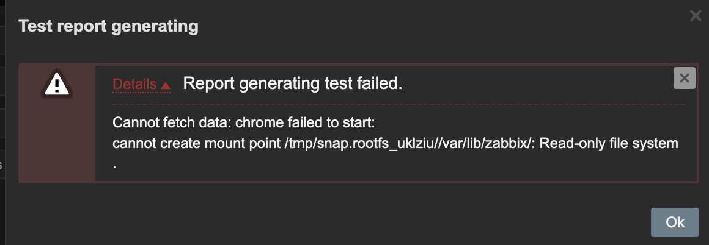Click the dashed separator below Details
The image size is (709, 245).
tap(397, 104)
